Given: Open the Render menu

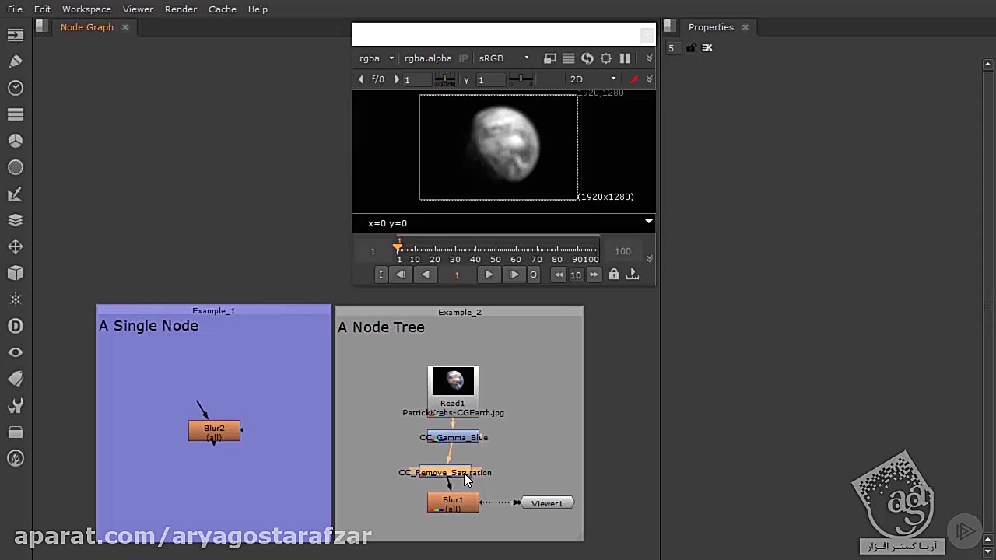Looking at the screenshot, I should tap(181, 9).
